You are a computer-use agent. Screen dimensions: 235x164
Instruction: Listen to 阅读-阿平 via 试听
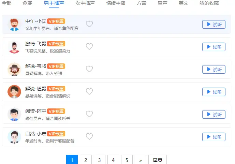tap(214, 115)
